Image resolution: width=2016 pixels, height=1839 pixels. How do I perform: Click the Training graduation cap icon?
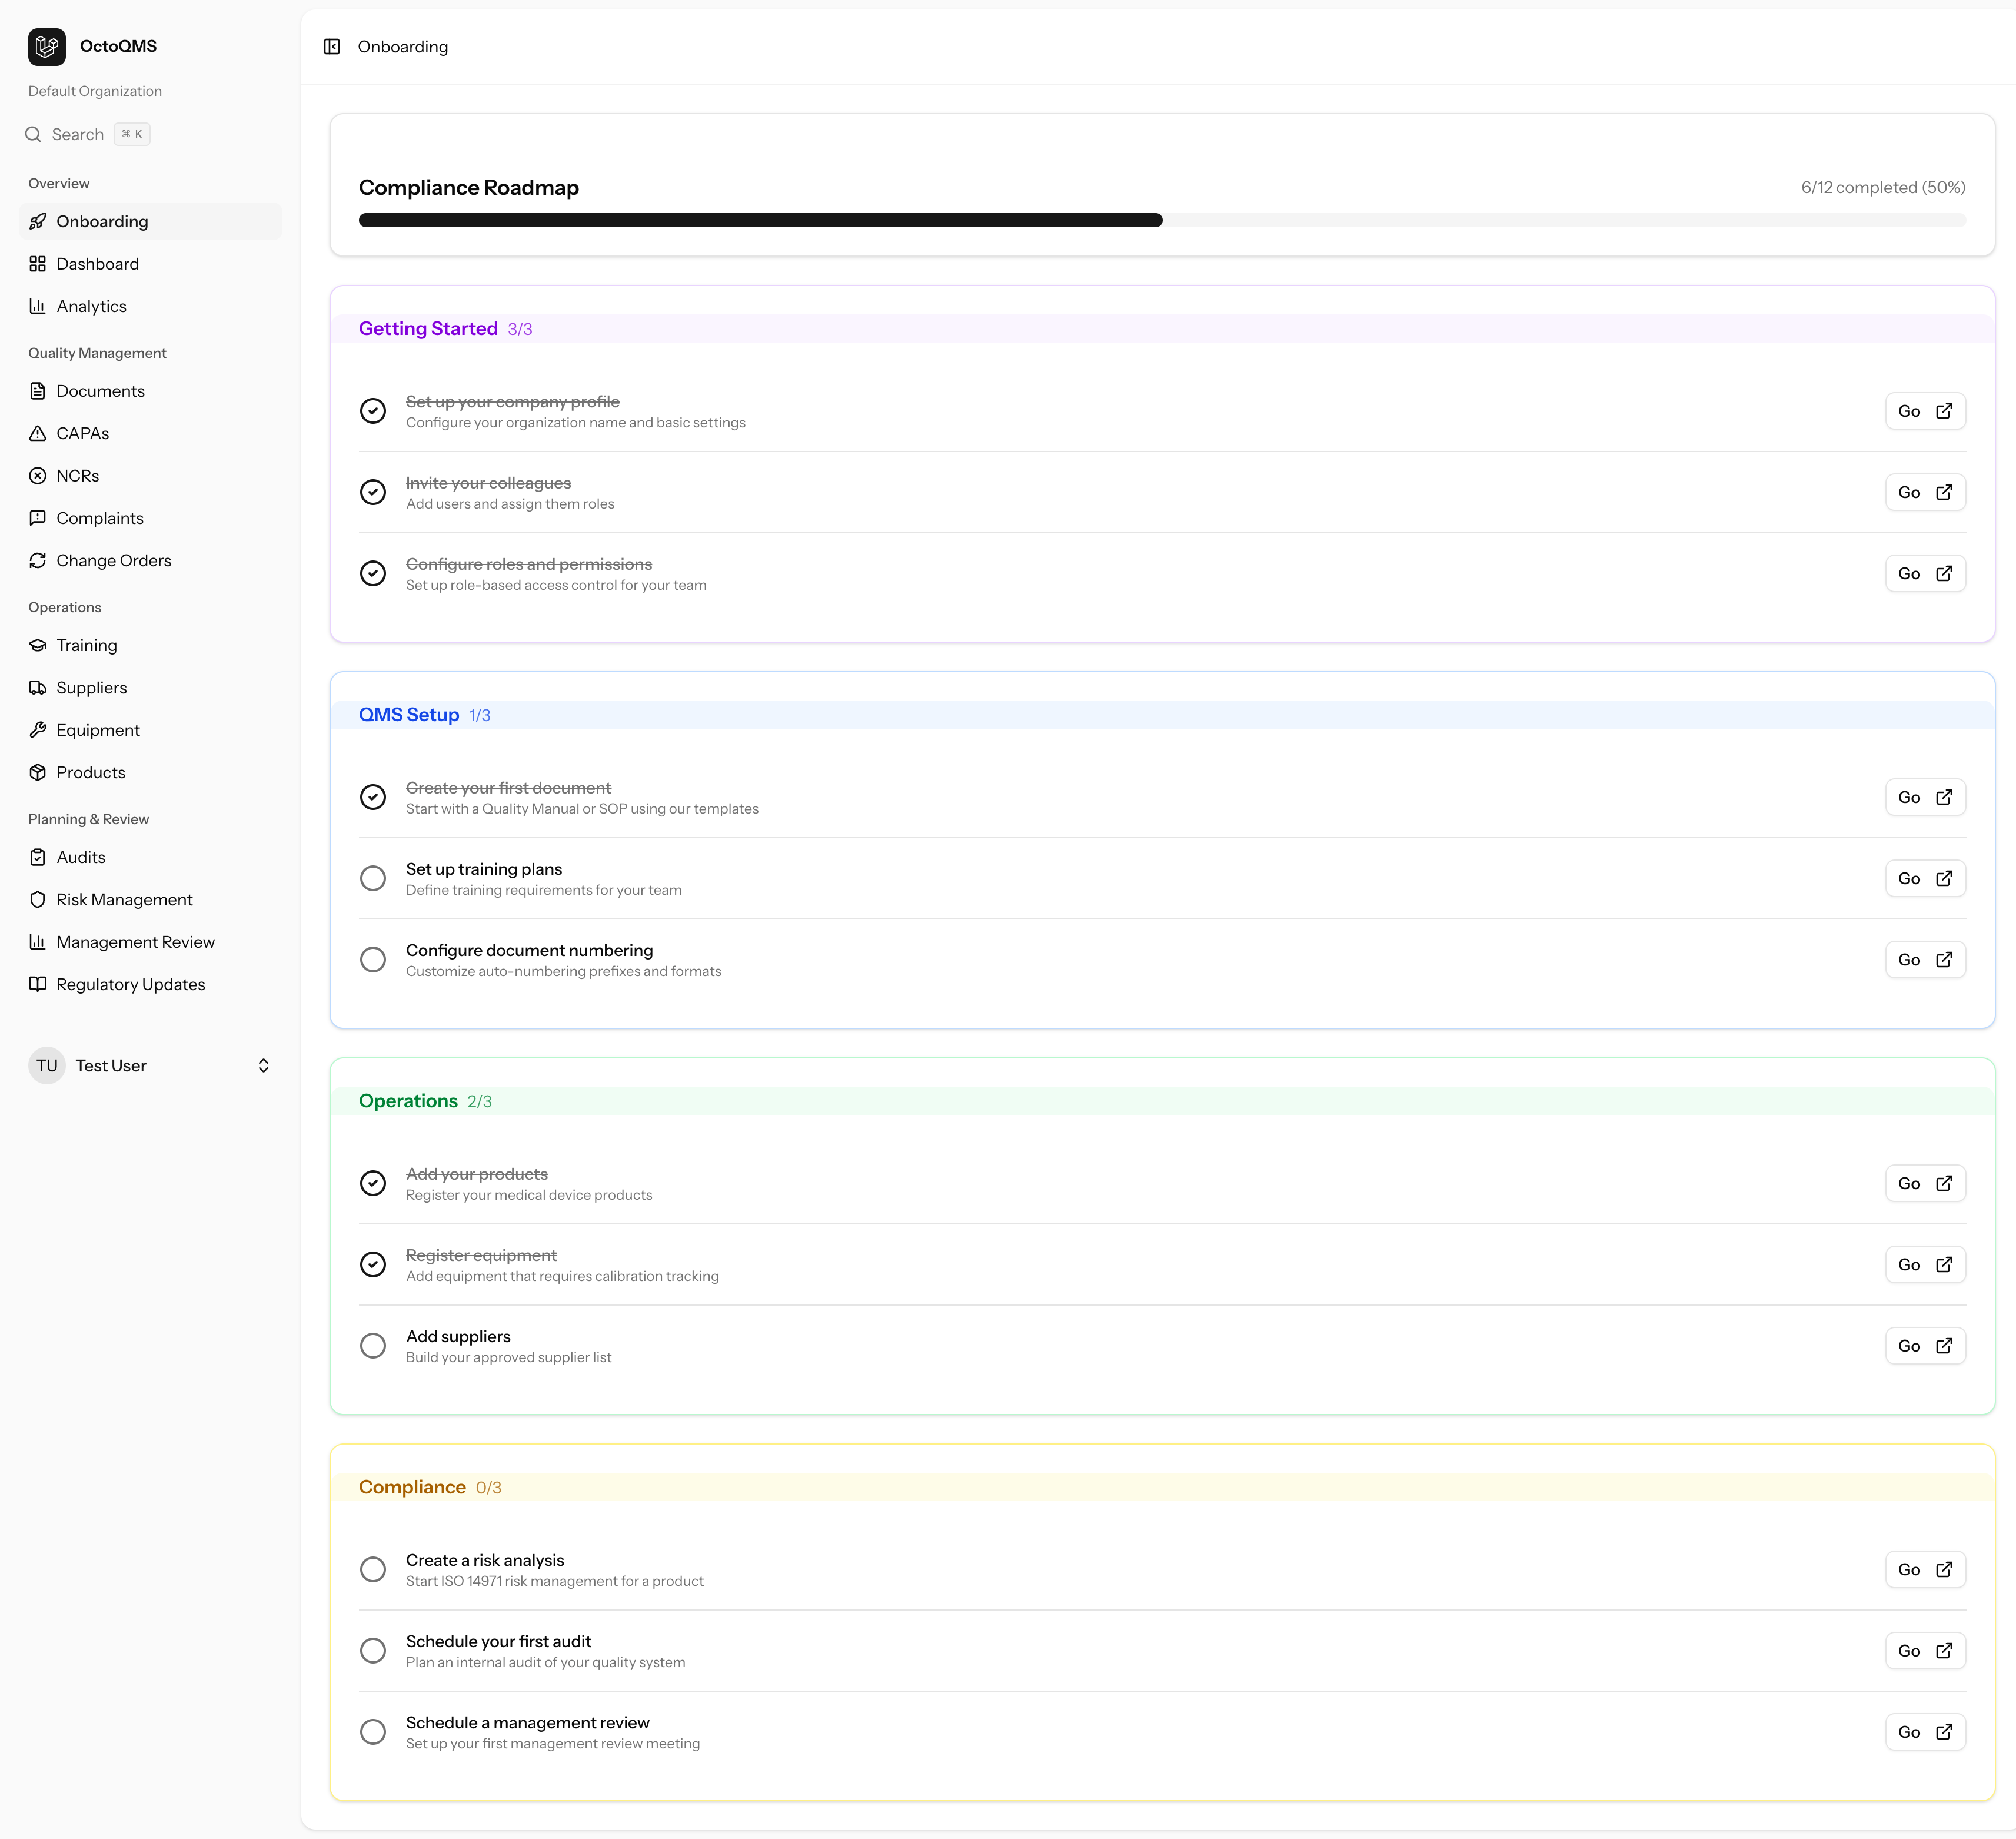tap(38, 645)
